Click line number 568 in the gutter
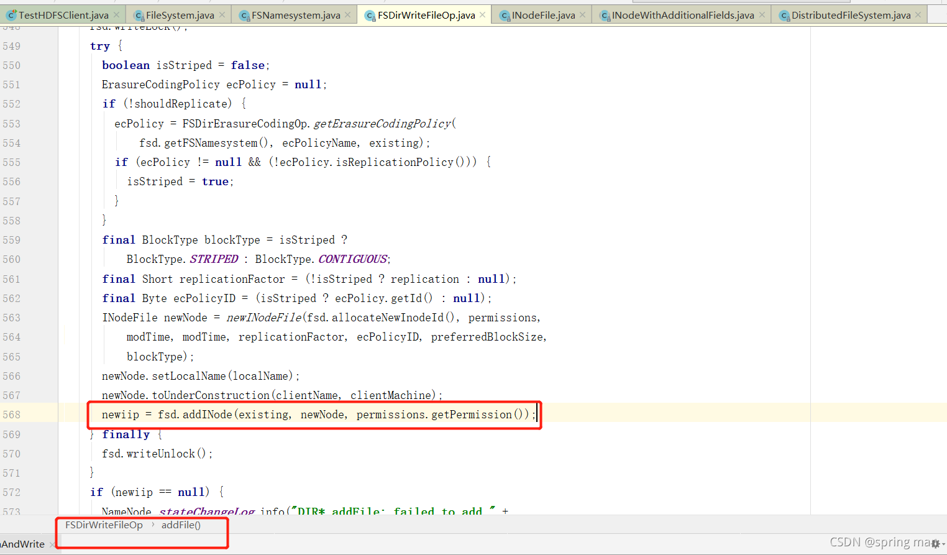Screen dimensions: 947x555 coord(11,415)
